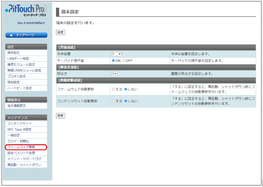Click the bottom 設定 button
The height and width of the screenshot is (187, 263).
coord(60,116)
